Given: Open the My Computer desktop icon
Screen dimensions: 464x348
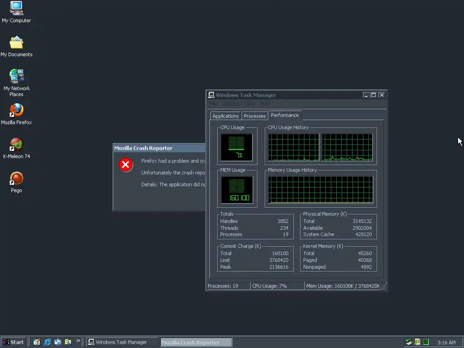Looking at the screenshot, I should pyautogui.click(x=16, y=12).
